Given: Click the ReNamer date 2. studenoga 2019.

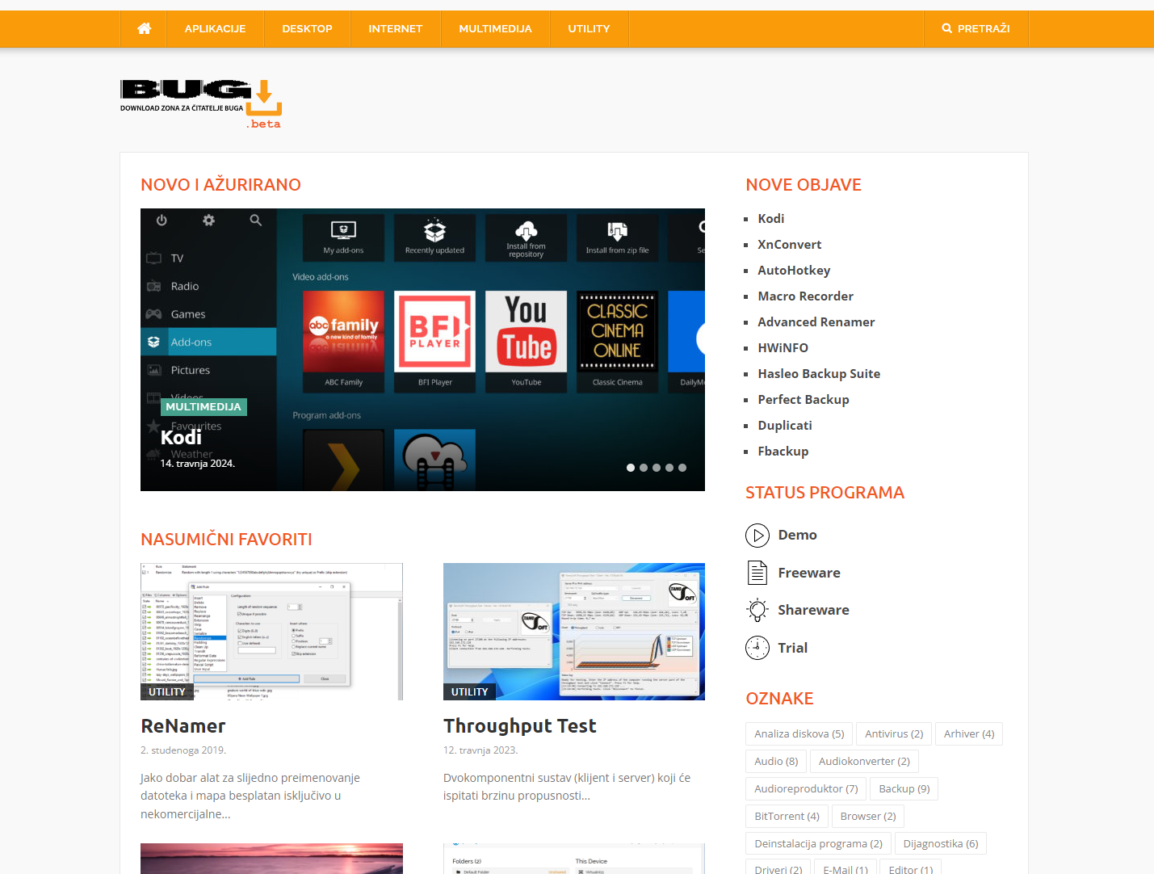Looking at the screenshot, I should [183, 750].
